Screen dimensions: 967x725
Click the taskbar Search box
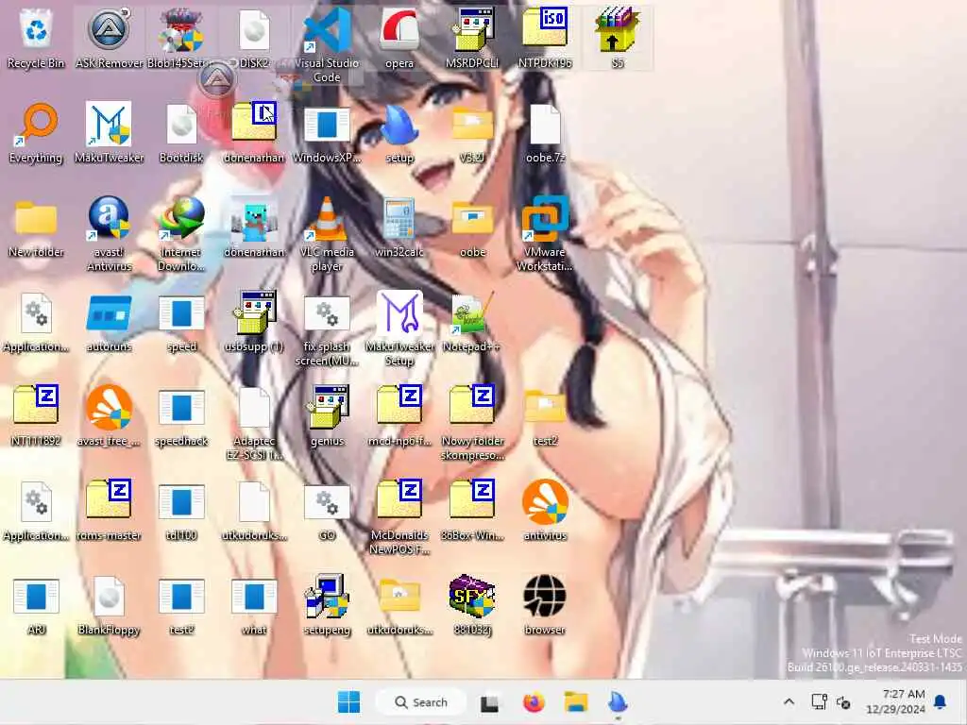coord(421,702)
